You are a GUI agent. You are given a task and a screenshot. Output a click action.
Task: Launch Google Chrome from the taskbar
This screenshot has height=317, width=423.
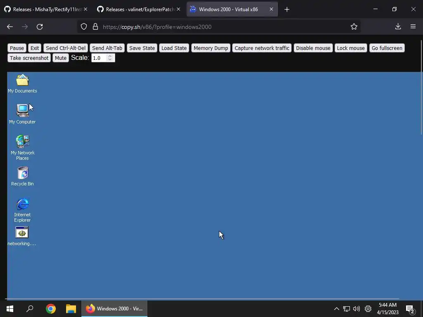pos(51,309)
